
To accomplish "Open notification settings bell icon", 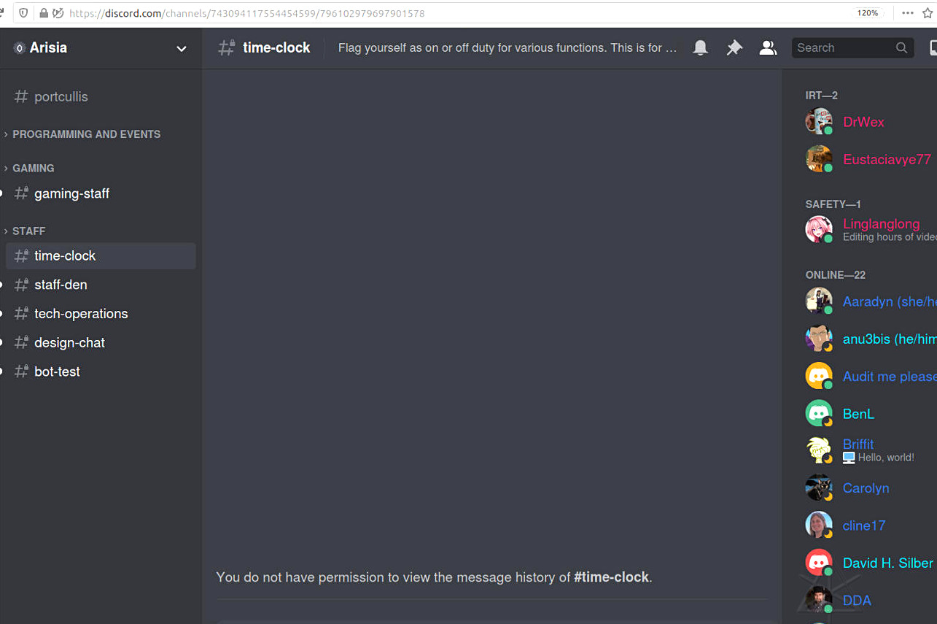I will click(700, 48).
